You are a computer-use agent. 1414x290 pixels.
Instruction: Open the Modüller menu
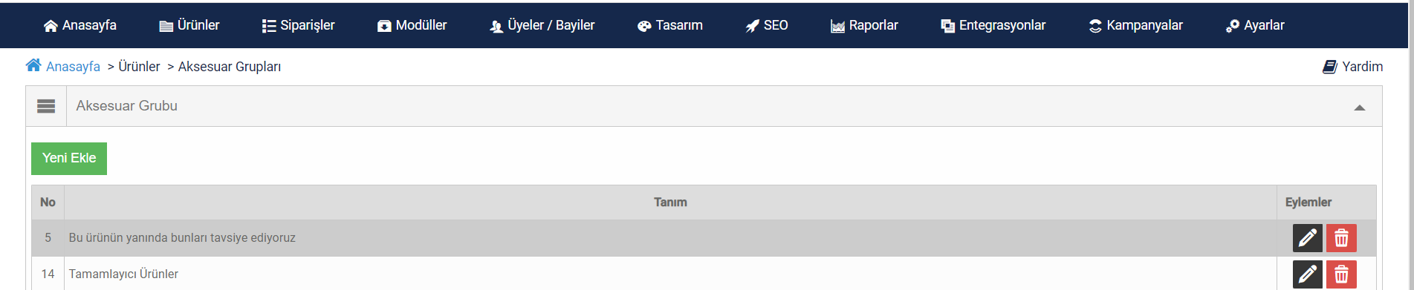point(412,25)
